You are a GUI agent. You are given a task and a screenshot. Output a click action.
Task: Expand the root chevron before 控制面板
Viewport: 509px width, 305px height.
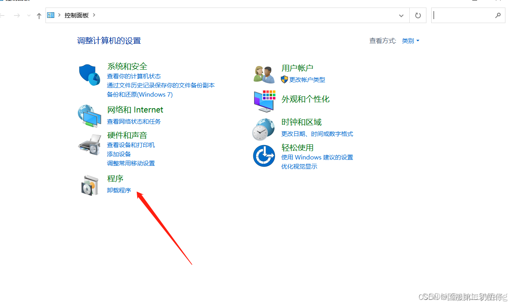pos(59,15)
